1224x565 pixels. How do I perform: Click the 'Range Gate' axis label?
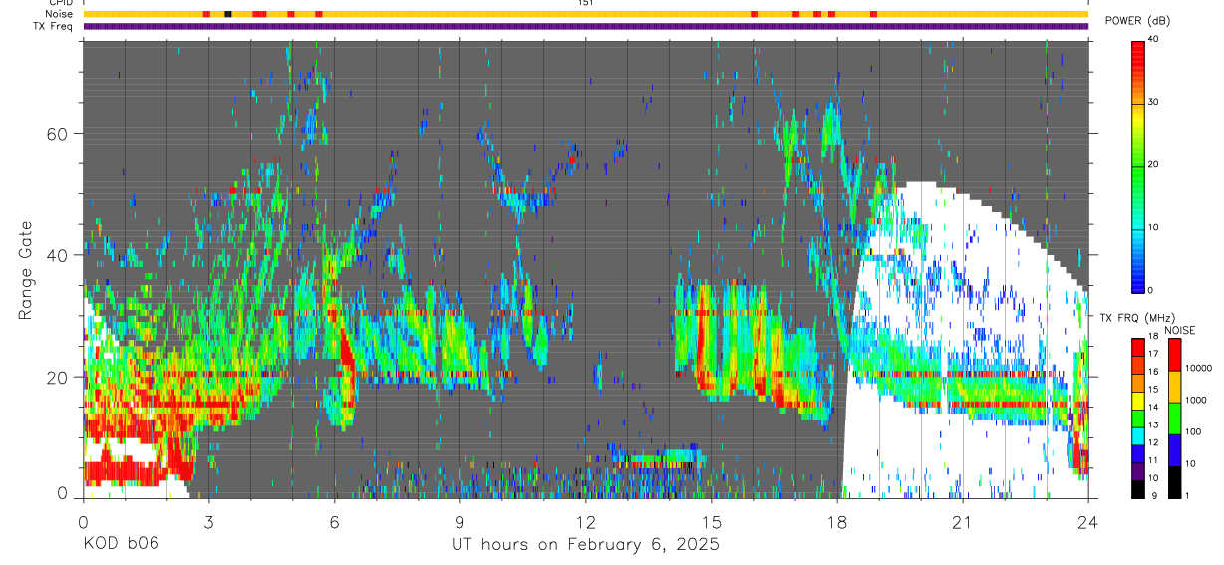pos(26,269)
